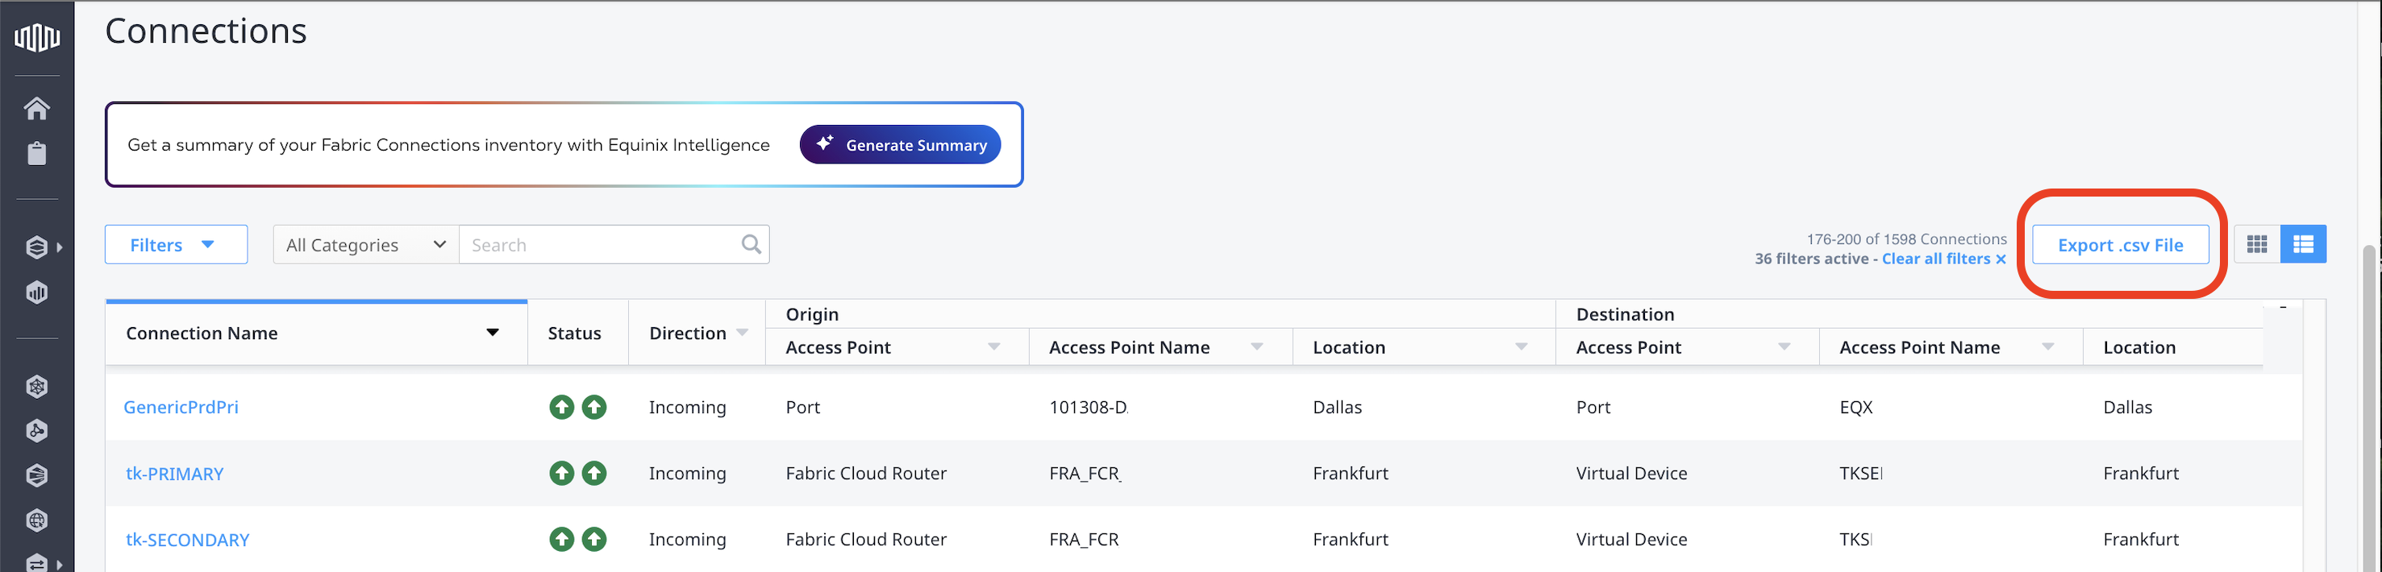Click into the Search input field
Viewport: 2382px width, 572px height.
tap(601, 245)
